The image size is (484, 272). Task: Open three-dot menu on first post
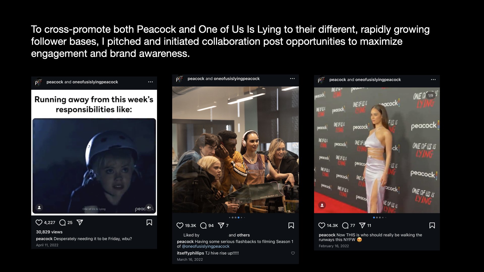click(x=150, y=82)
